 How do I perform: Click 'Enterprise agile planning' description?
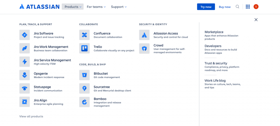[x=48, y=104]
